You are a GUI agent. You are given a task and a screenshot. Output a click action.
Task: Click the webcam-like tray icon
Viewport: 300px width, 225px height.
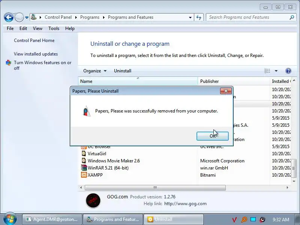262,219
